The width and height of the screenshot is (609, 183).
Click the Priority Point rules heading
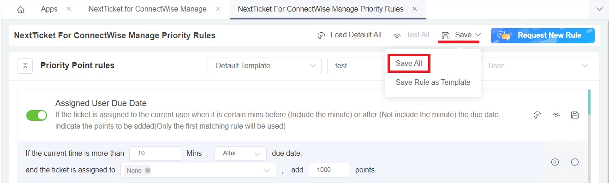[x=78, y=65]
